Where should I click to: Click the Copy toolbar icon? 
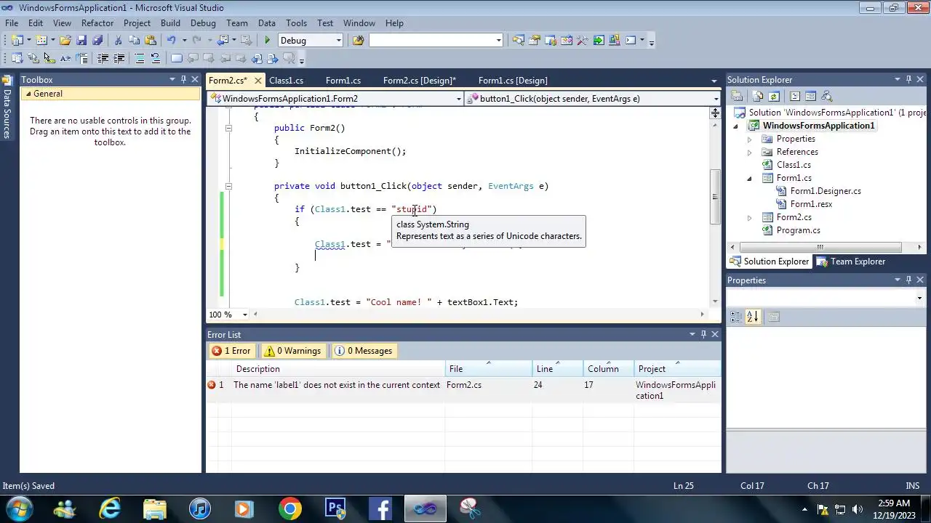coord(135,41)
